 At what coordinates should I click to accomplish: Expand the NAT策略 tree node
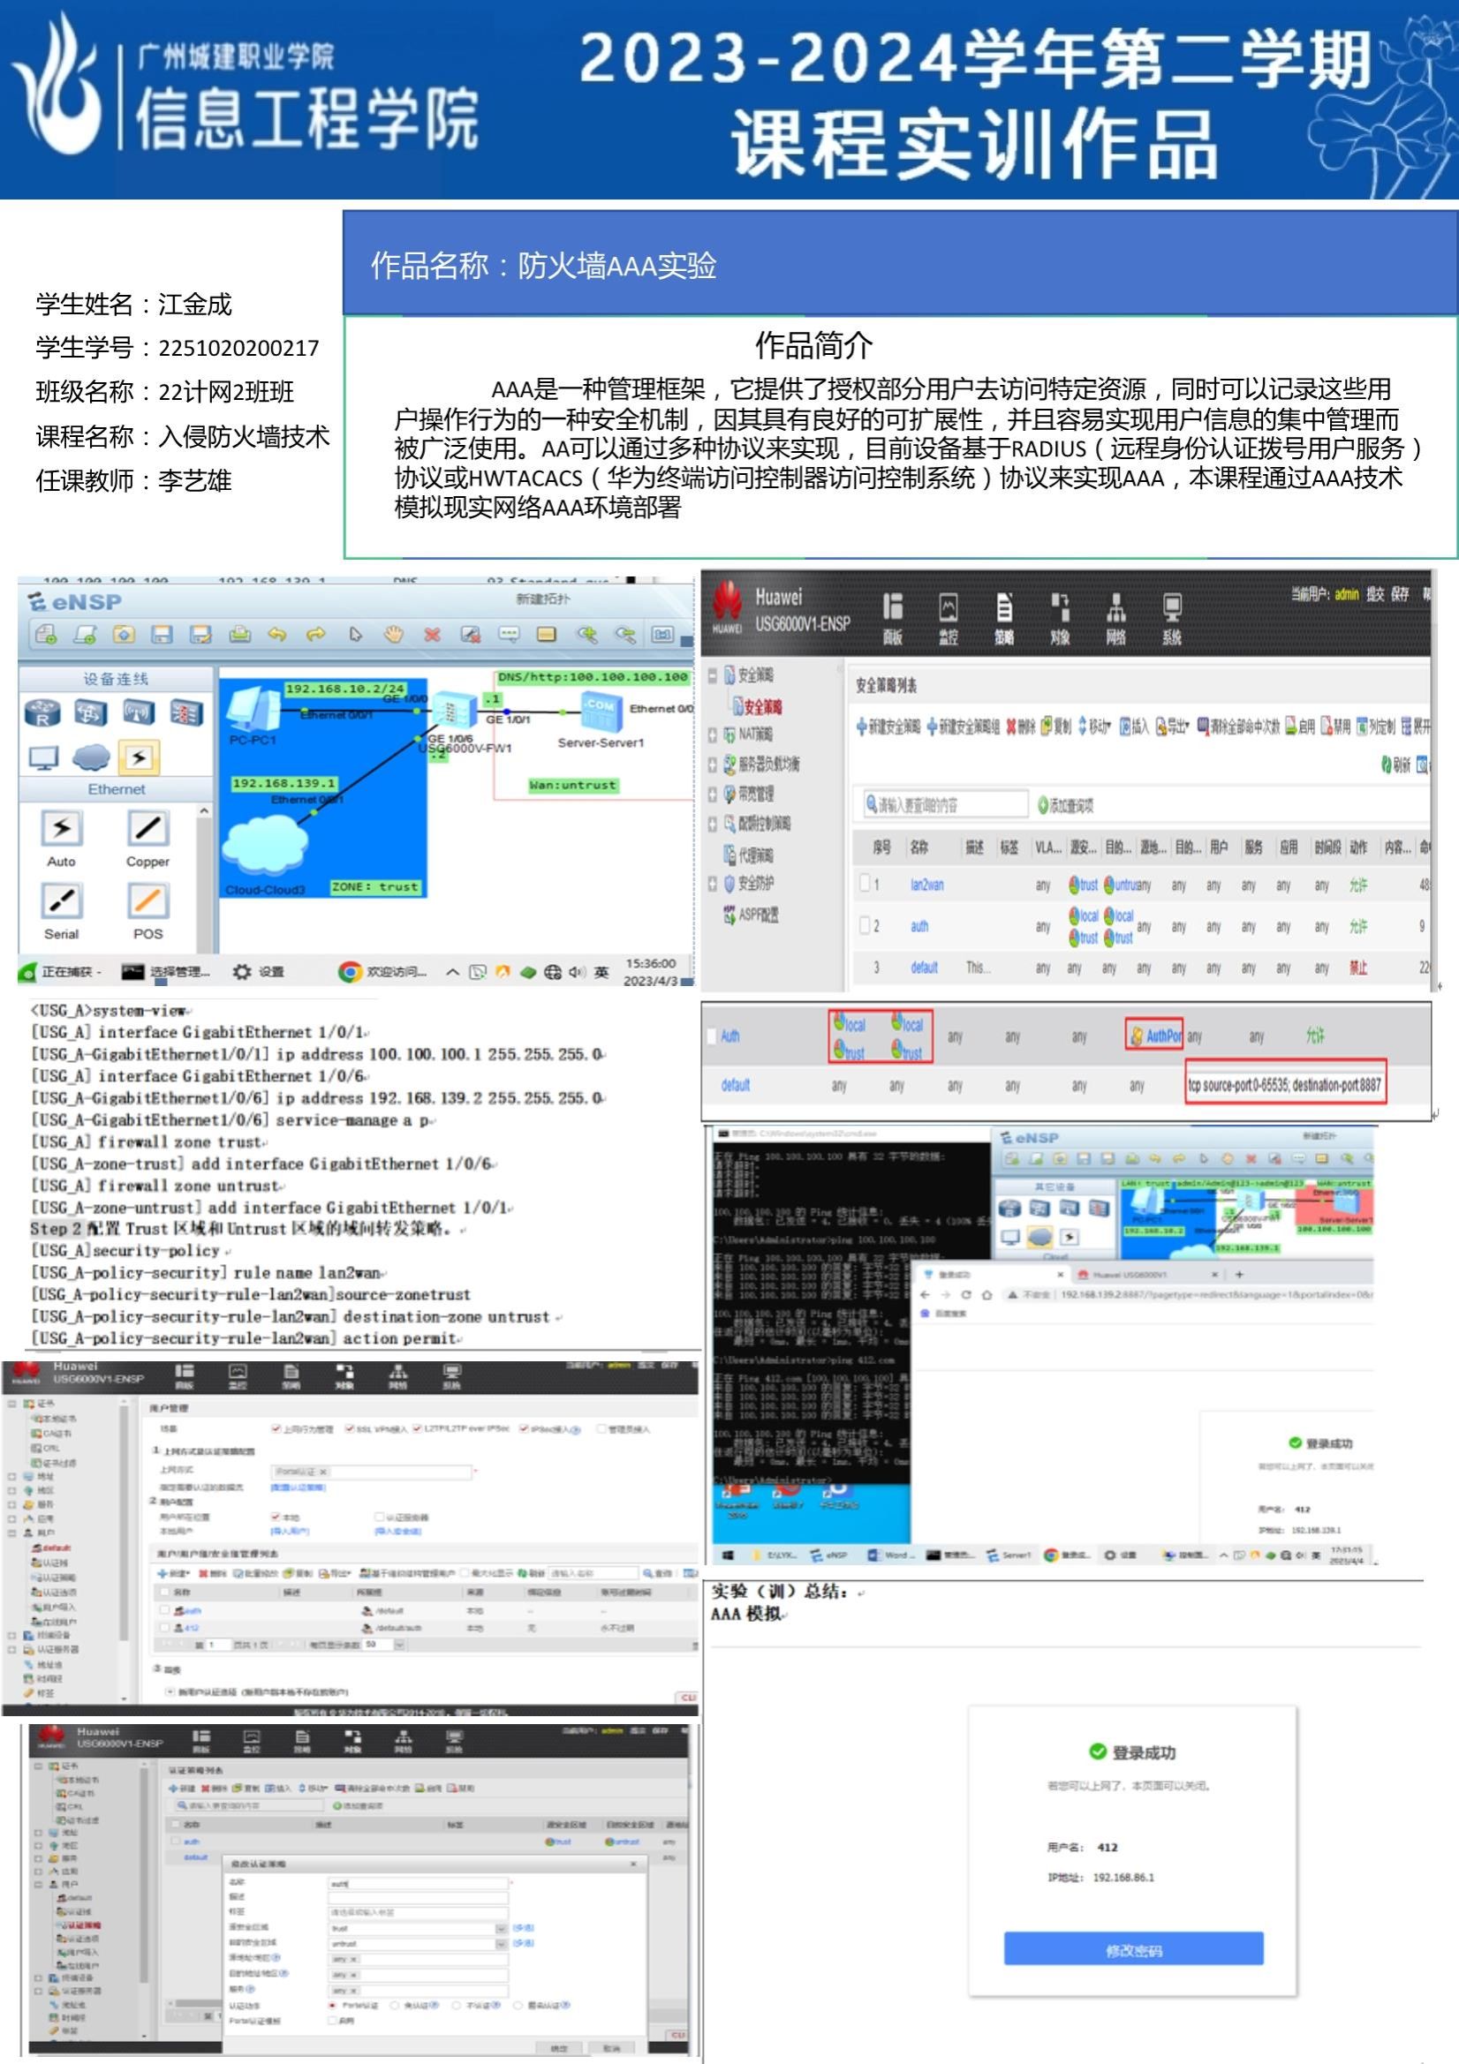point(713,734)
